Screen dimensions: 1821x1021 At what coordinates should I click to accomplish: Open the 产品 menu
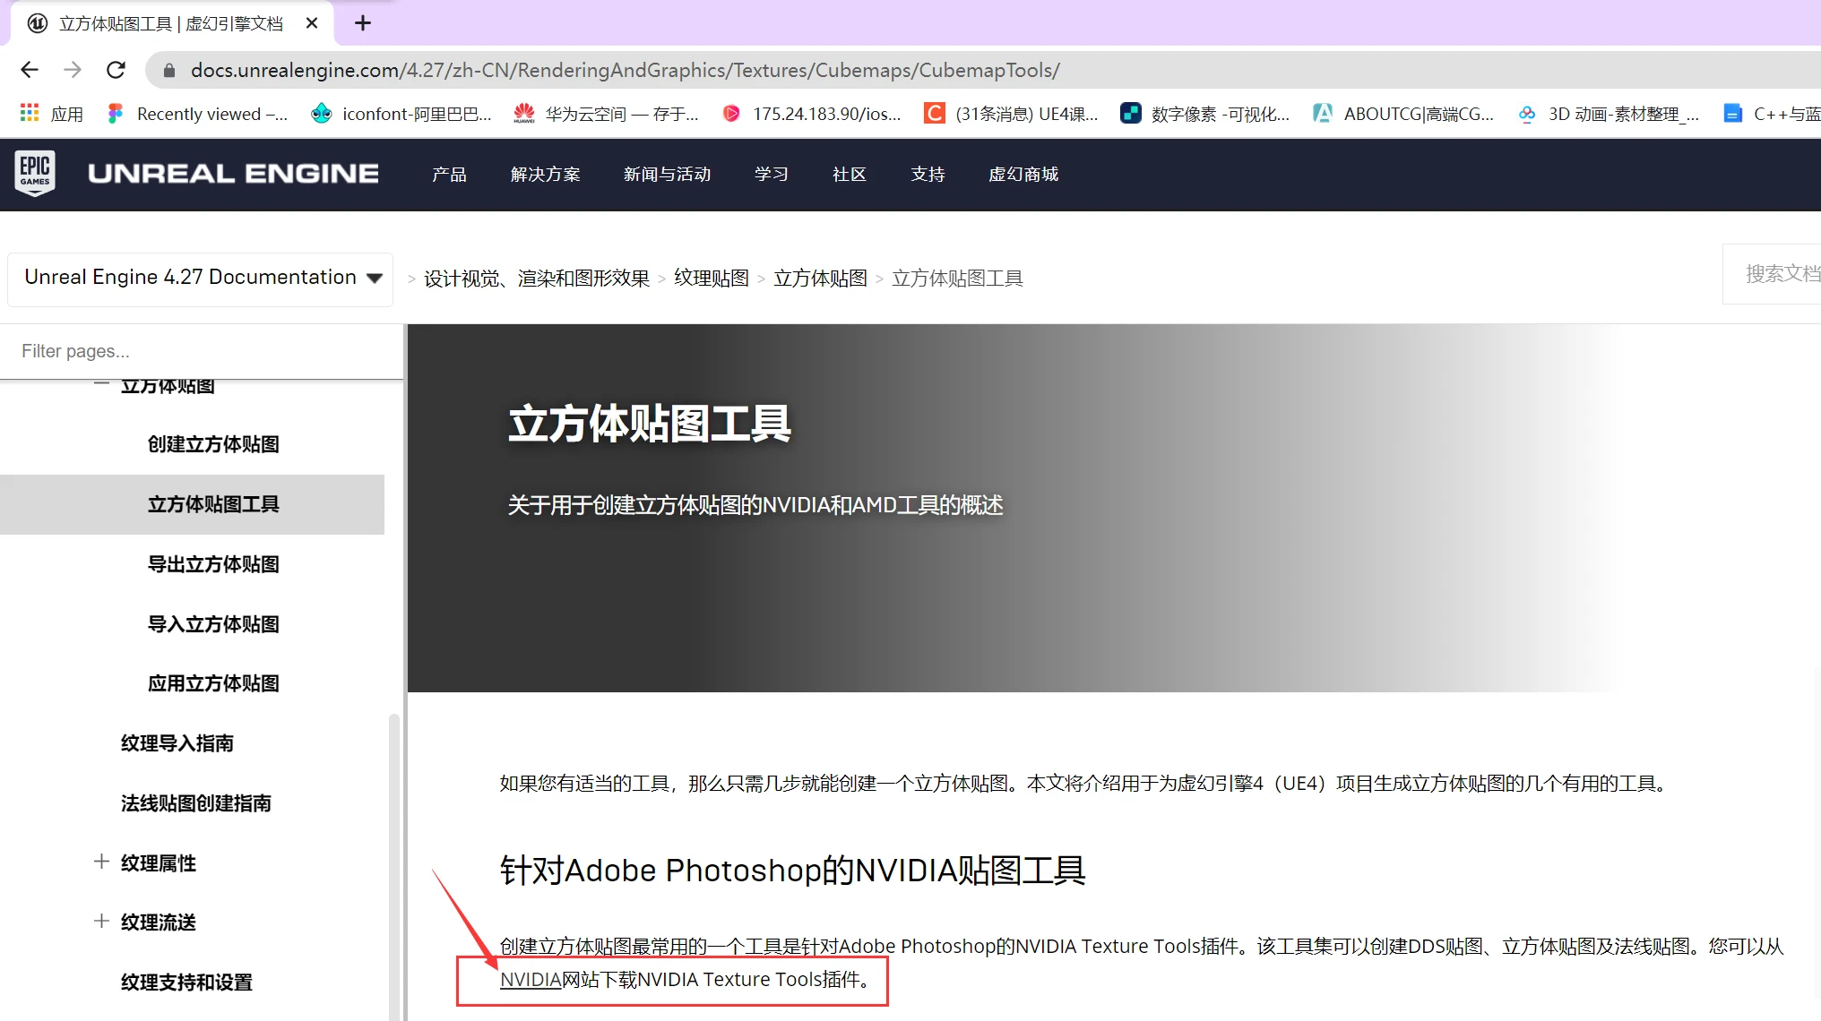pos(449,174)
